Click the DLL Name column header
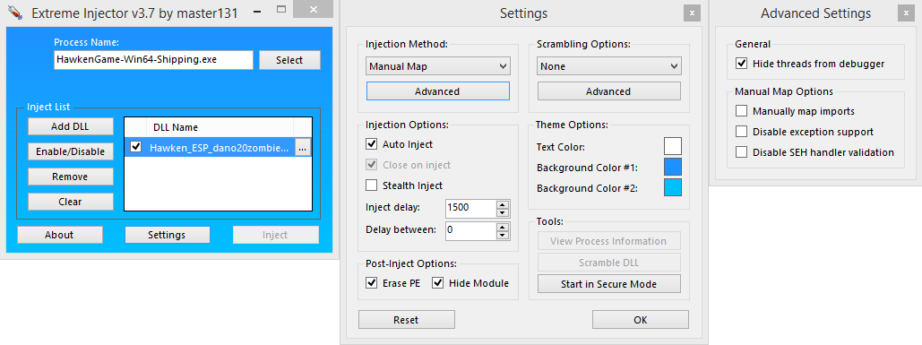 tap(220, 127)
